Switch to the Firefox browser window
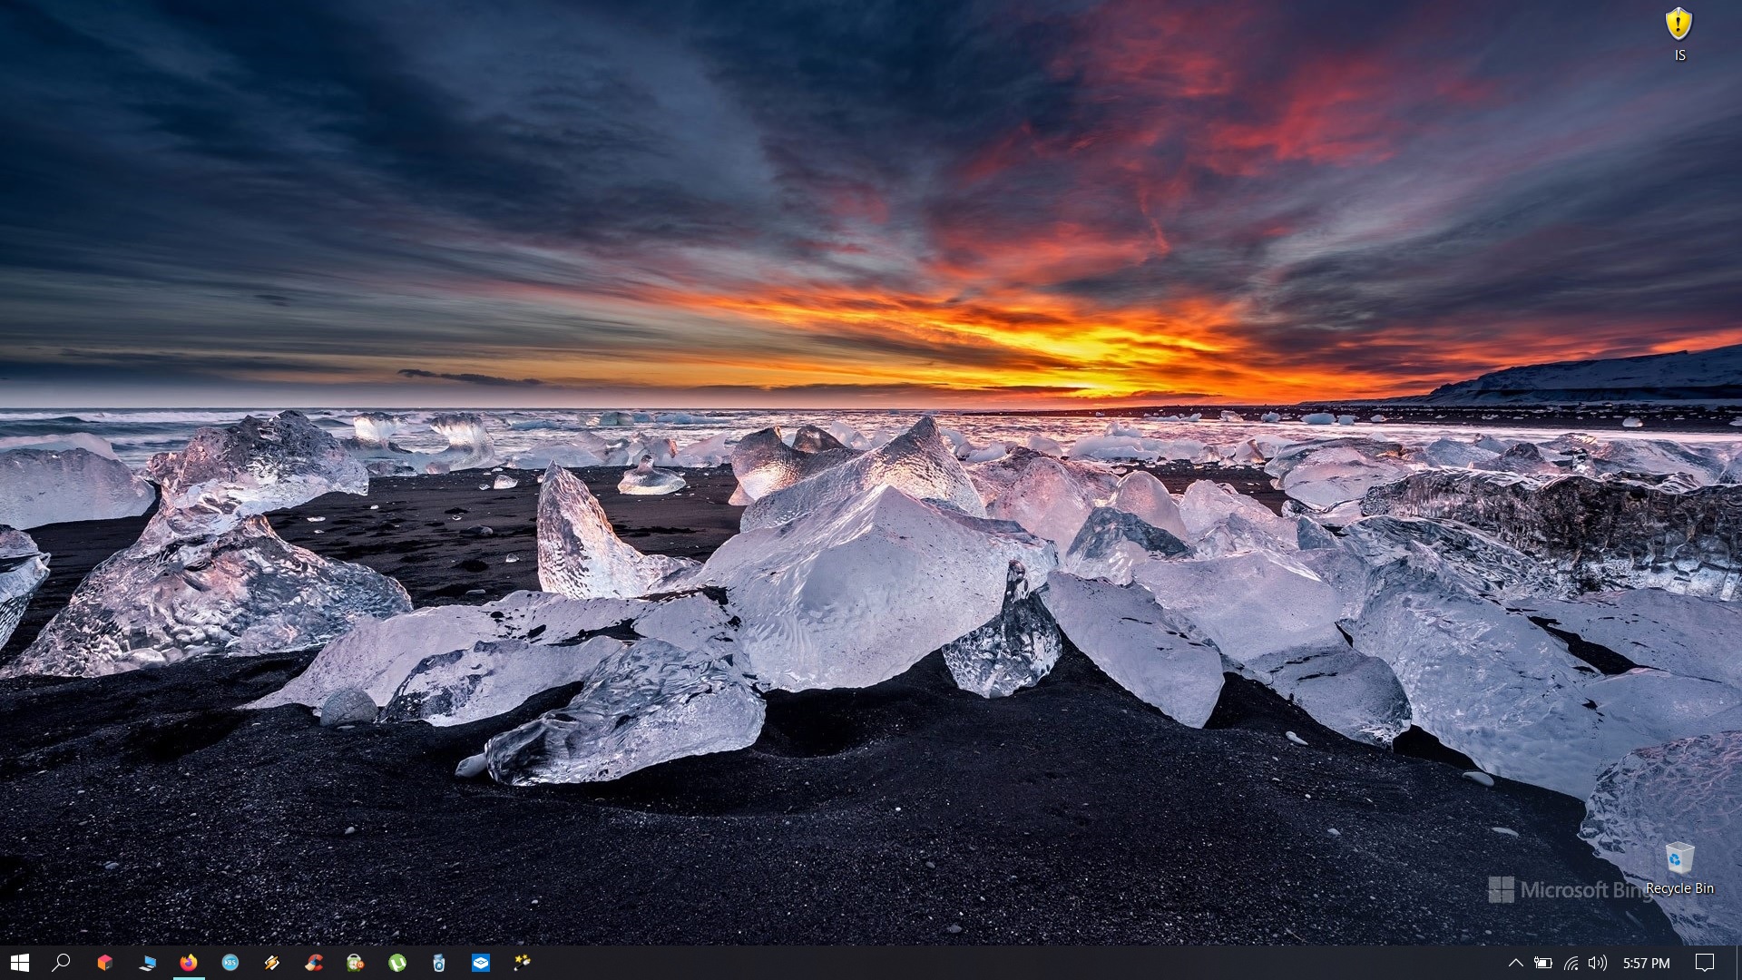Screen dimensions: 1742x980 (189, 962)
